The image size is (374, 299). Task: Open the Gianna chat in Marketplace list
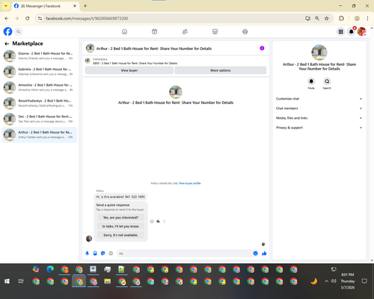click(40, 56)
